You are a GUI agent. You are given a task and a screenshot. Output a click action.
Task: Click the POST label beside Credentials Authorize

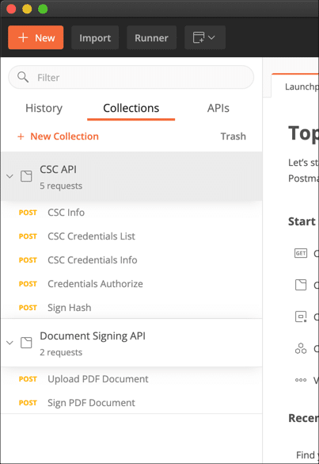click(x=28, y=284)
